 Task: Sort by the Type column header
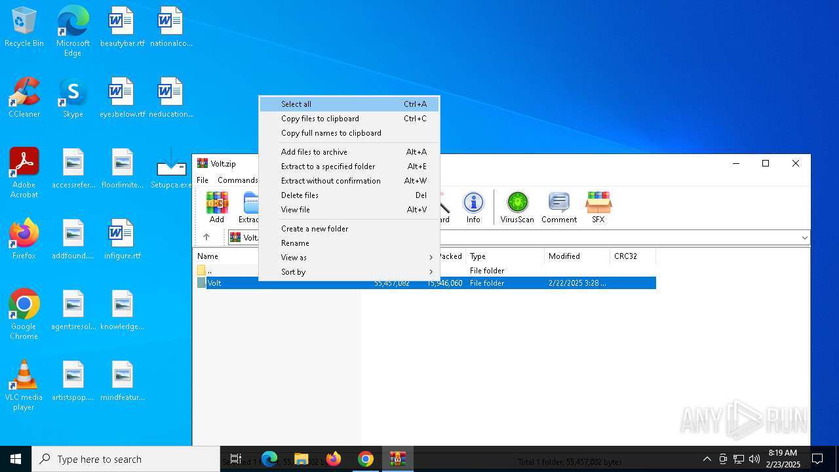505,256
